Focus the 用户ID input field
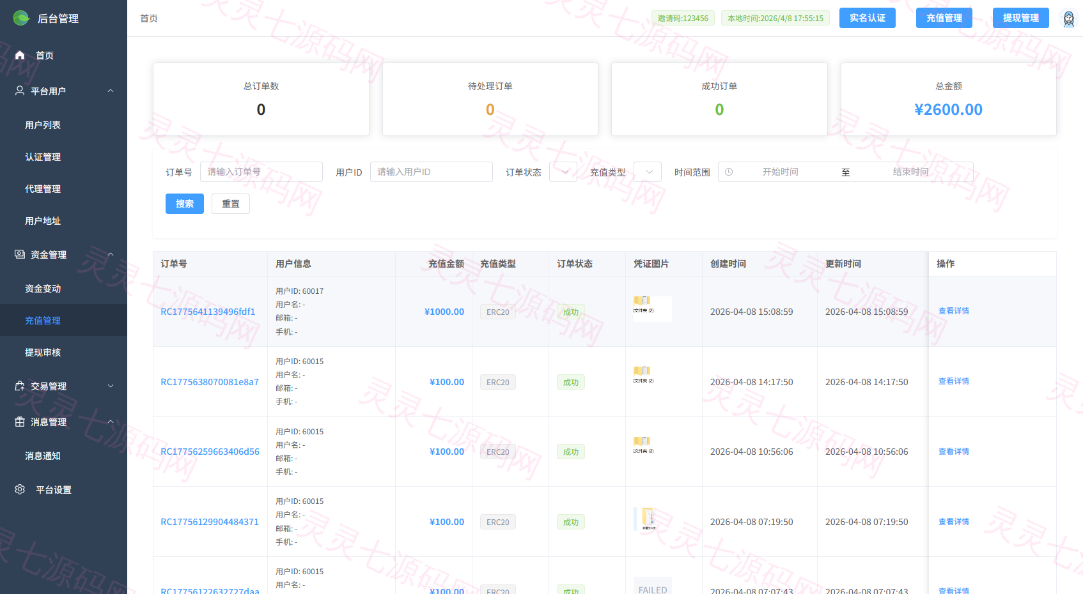The width and height of the screenshot is (1083, 594). pyautogui.click(x=432, y=172)
